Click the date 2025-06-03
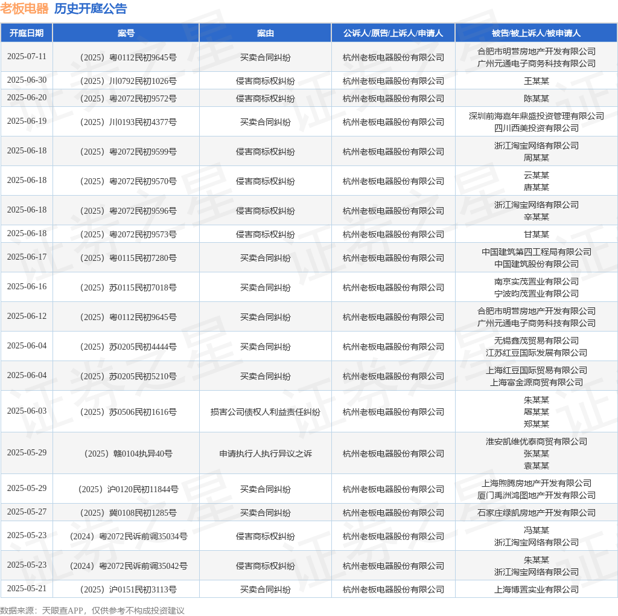Viewport: 618px width, 616px height. (x=27, y=411)
